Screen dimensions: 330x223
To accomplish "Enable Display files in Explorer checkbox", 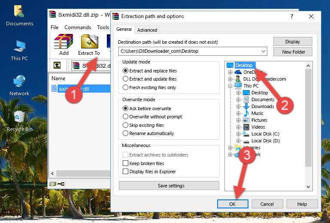I will click(x=125, y=172).
